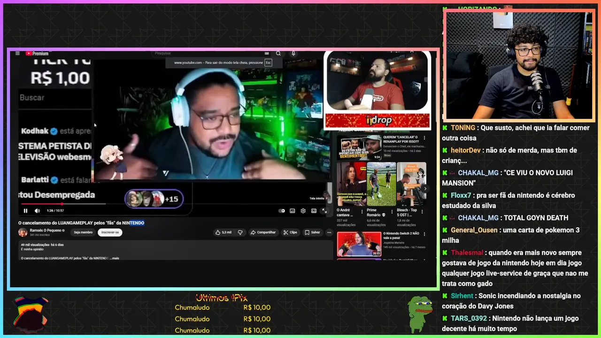This screenshot has height=338, width=601.
Task: Click the +15 viewers avatar badge in video
Action: [154, 199]
